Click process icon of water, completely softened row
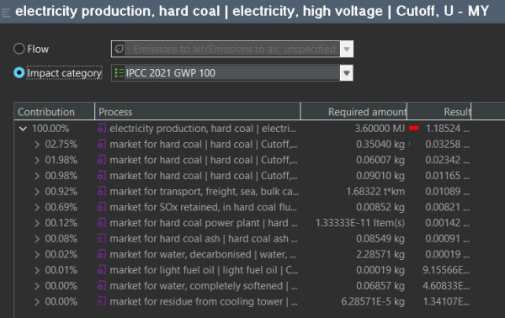This screenshot has width=505, height=318. coord(102,286)
